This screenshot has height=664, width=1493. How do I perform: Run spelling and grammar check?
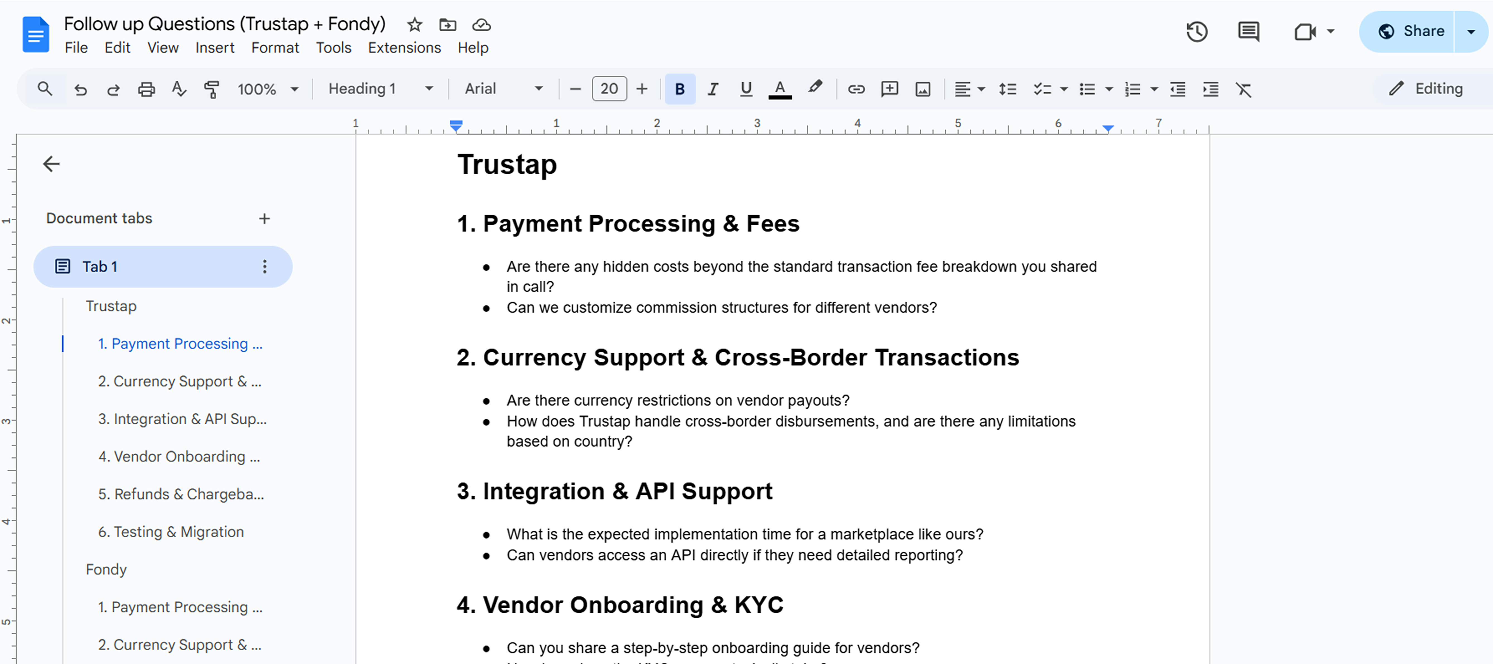click(x=178, y=89)
